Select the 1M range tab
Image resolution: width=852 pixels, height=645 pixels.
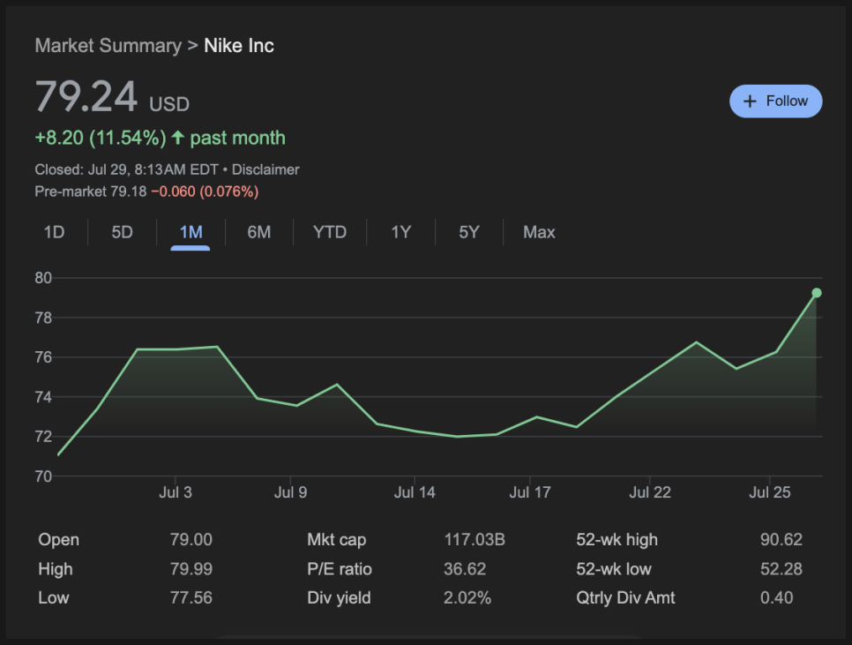191,233
